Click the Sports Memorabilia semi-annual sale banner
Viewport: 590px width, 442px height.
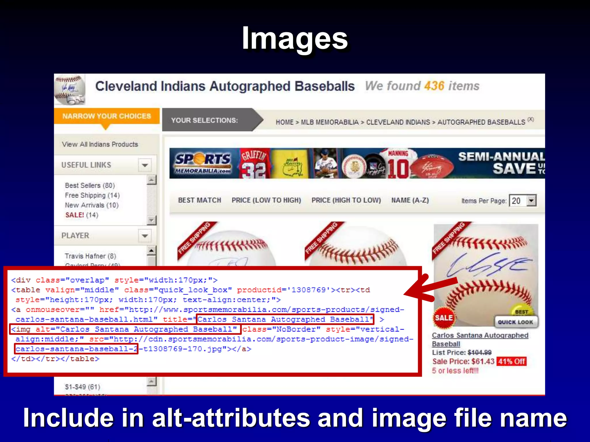pos(357,163)
